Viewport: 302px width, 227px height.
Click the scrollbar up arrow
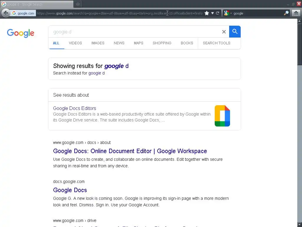point(300,21)
